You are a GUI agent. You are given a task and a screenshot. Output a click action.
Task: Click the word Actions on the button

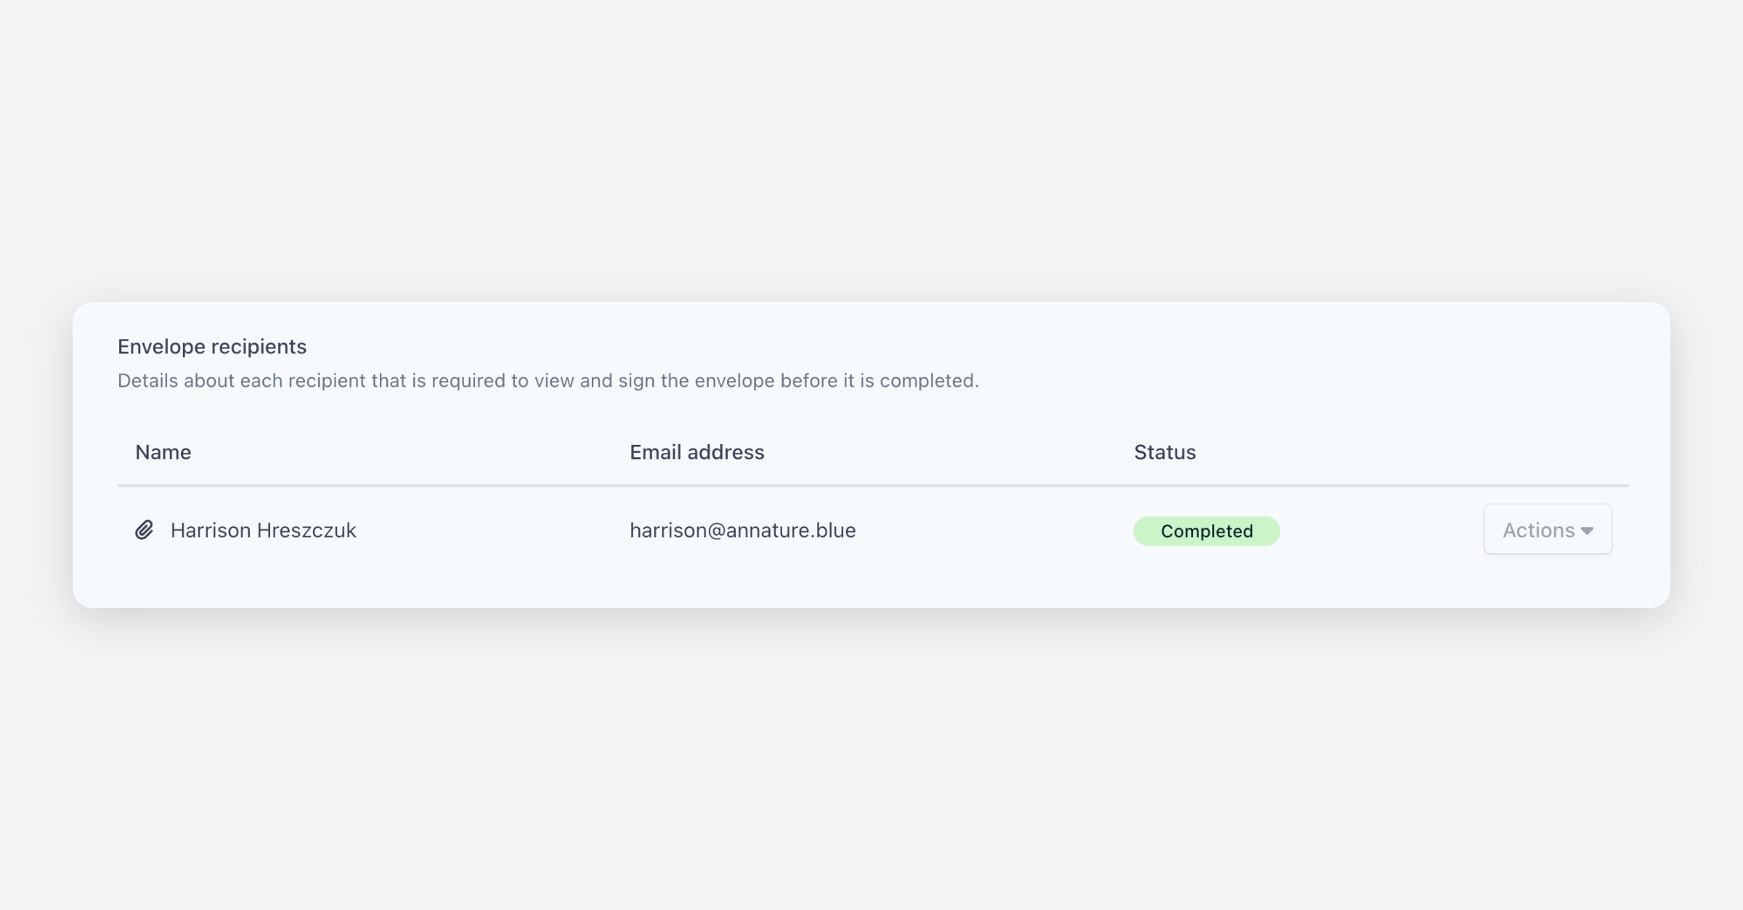(x=1538, y=530)
